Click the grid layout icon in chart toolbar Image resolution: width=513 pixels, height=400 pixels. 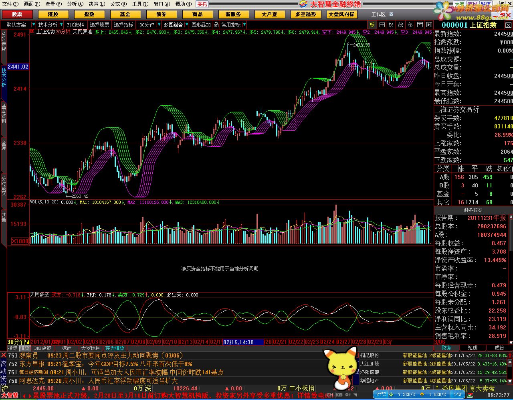pos(382,24)
